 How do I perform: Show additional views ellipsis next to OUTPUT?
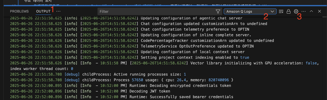(x=59, y=11)
